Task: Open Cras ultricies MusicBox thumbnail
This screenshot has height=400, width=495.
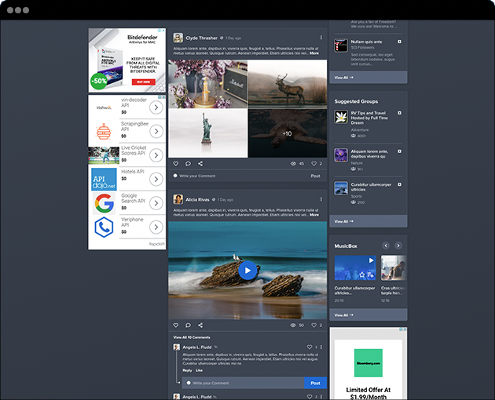Action: 394,268
